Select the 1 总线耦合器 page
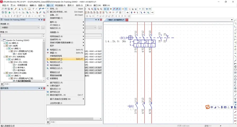The height and width of the screenshot is (127, 237). coord(21,65)
